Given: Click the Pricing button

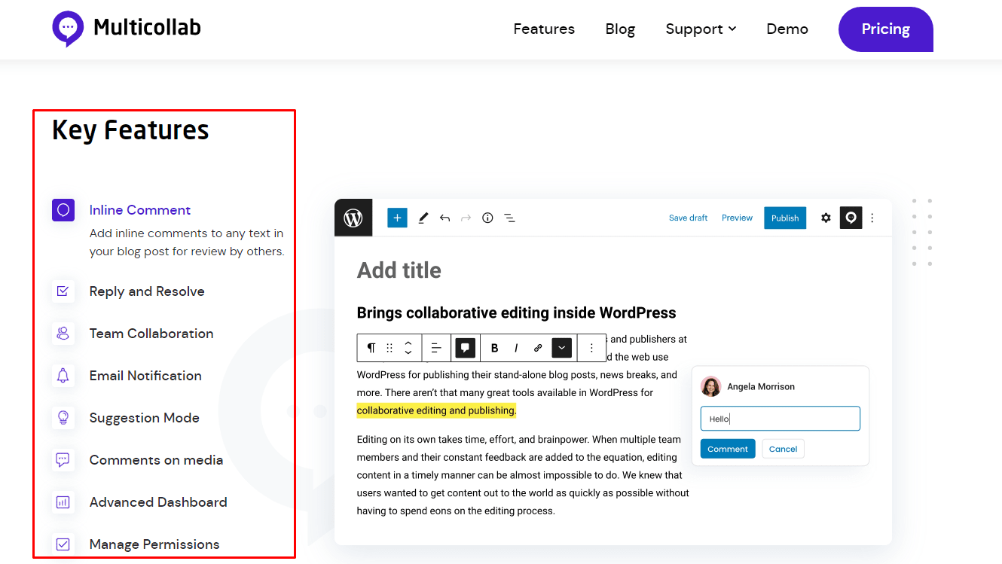Looking at the screenshot, I should point(886,29).
